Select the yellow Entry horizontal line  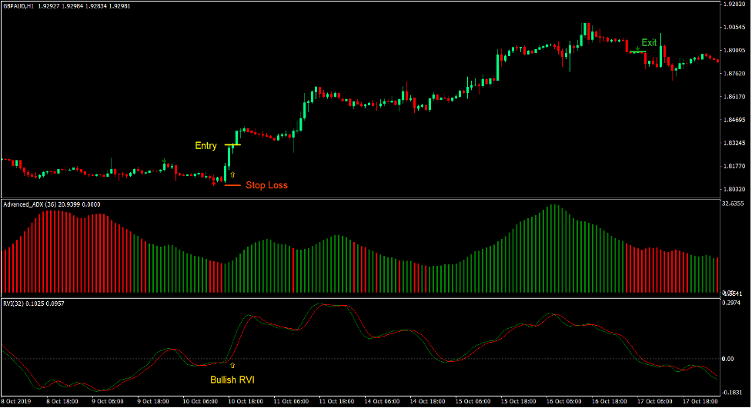click(232, 144)
